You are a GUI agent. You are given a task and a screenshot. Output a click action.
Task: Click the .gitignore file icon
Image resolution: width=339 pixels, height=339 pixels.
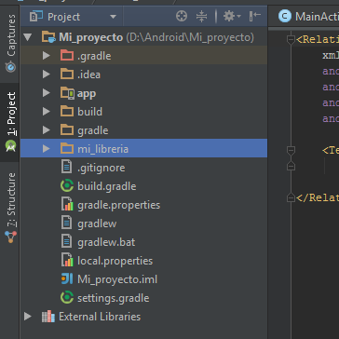[66, 168]
